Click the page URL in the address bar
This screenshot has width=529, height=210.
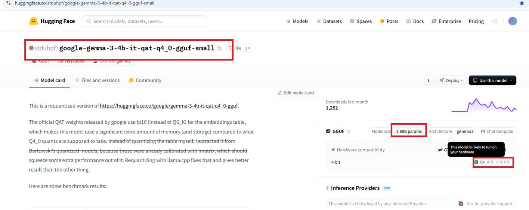pyautogui.click(x=84, y=3)
